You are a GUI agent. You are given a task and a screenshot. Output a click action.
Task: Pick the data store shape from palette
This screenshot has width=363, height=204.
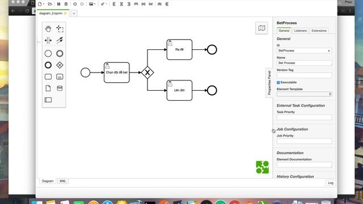[60, 88]
